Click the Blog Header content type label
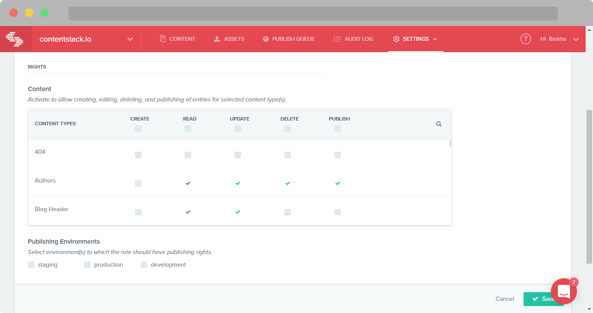Viewport: 593px width, 313px height. [52, 209]
